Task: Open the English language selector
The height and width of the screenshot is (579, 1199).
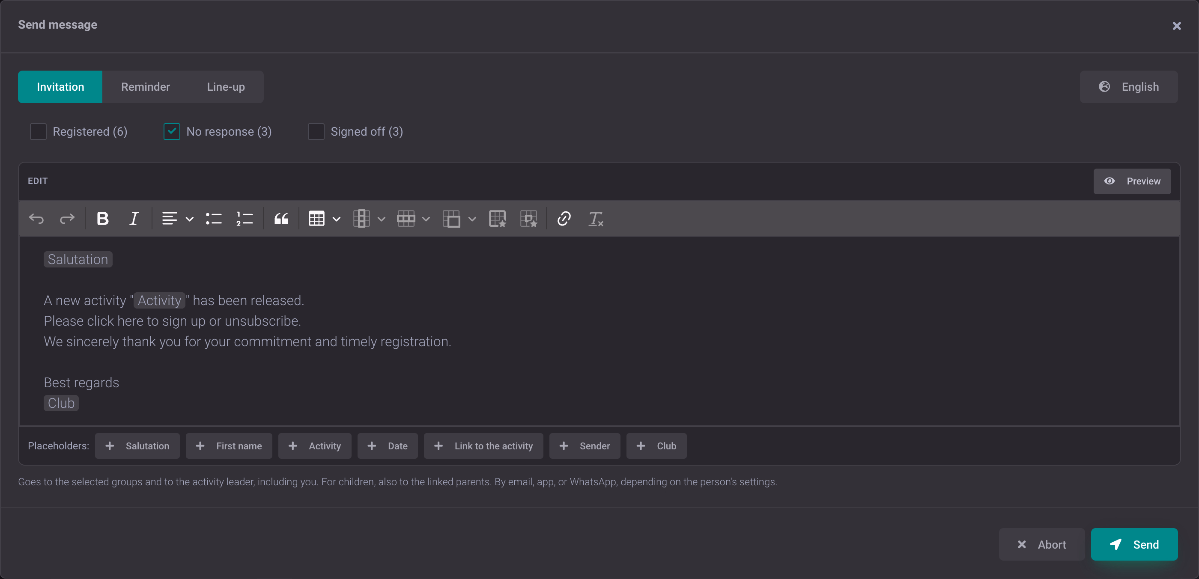Action: click(x=1129, y=87)
